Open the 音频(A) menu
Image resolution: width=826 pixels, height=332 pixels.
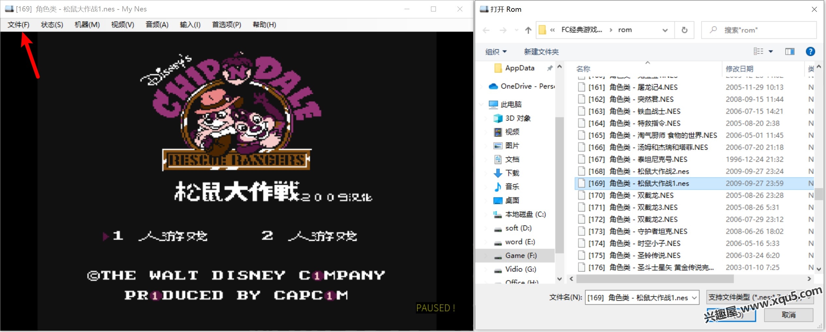[157, 25]
